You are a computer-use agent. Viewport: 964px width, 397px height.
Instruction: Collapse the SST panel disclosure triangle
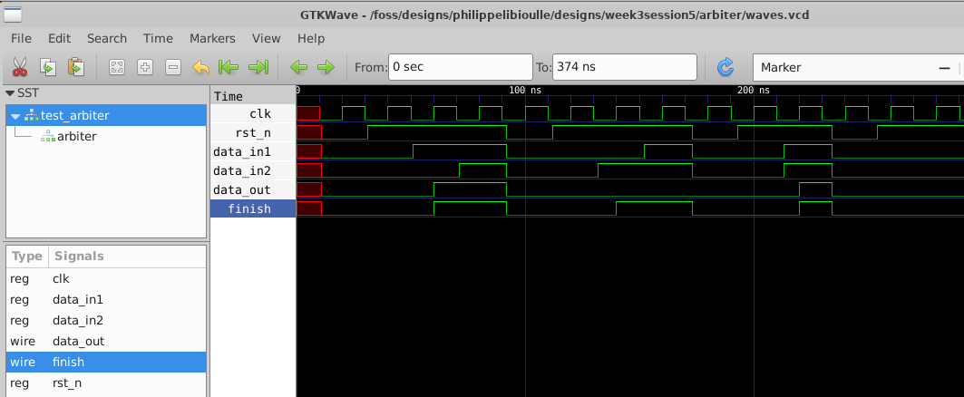point(10,93)
